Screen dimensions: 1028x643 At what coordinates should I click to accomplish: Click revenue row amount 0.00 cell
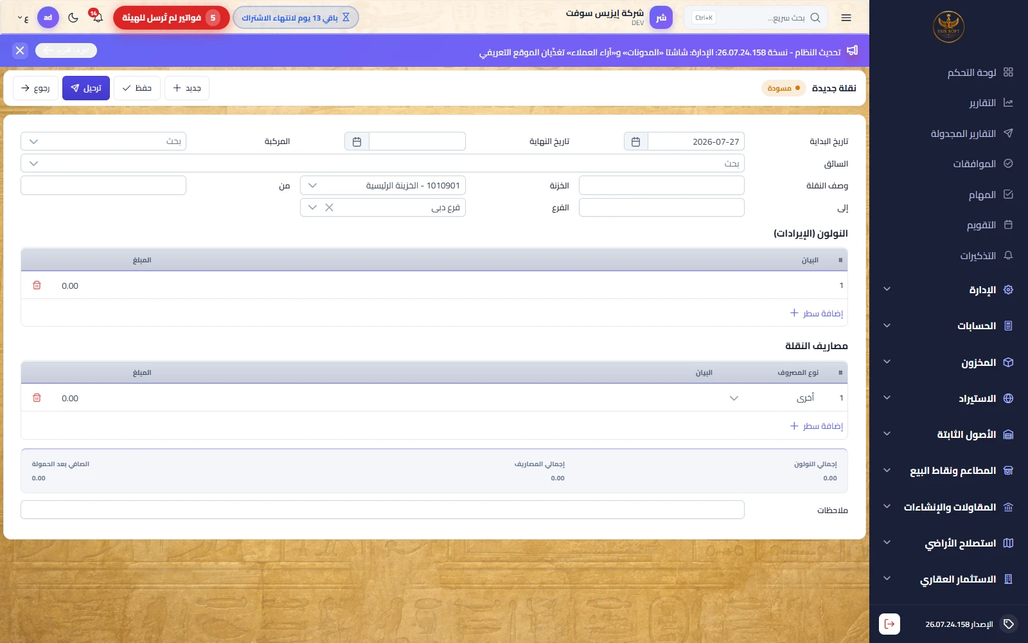pos(70,285)
